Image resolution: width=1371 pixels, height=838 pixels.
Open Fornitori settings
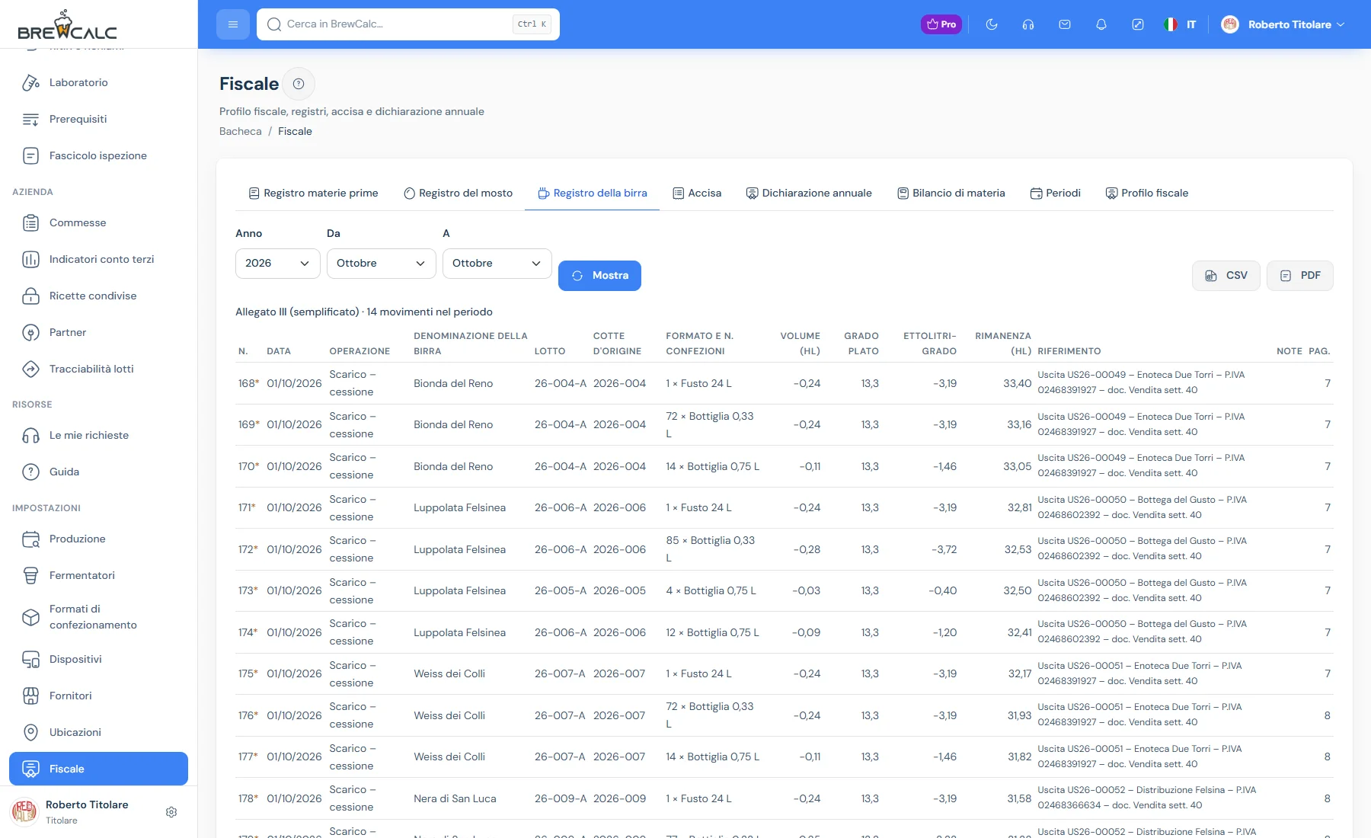pos(98,696)
